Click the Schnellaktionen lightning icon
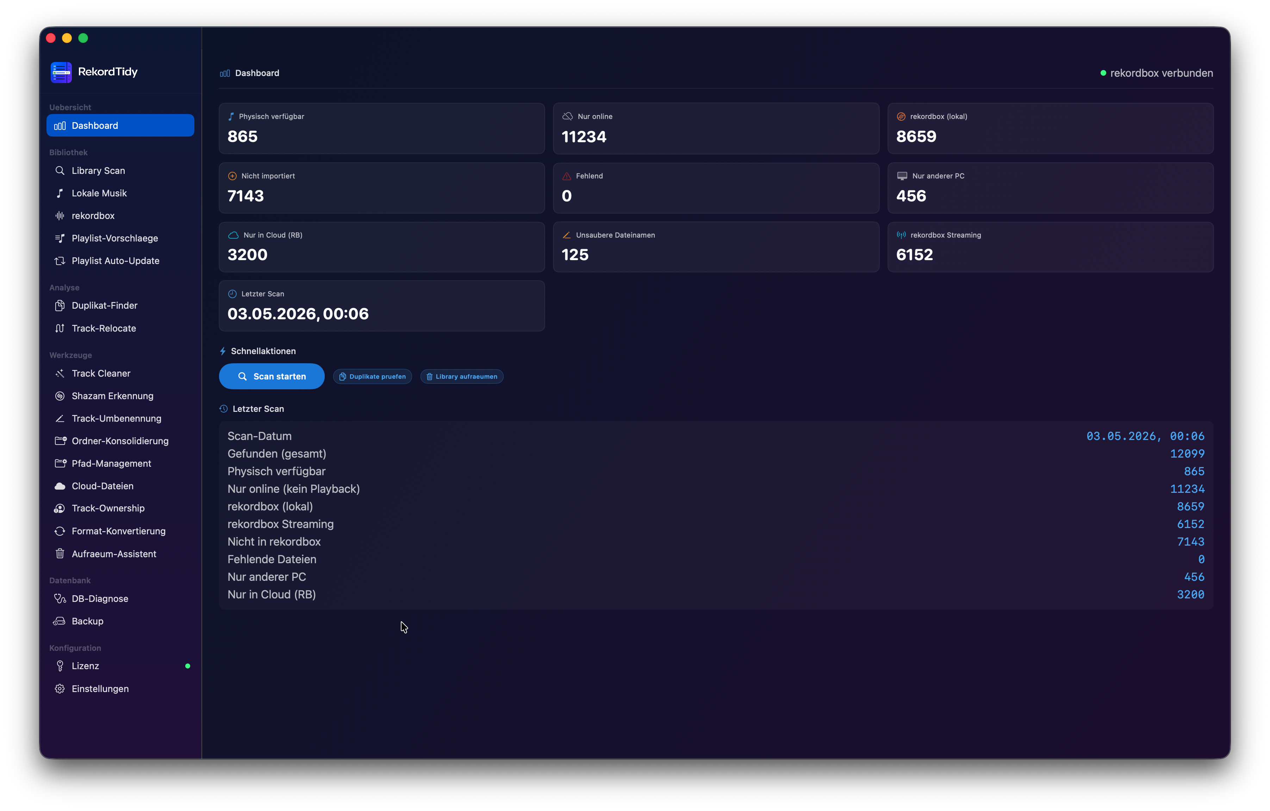 [x=223, y=352]
